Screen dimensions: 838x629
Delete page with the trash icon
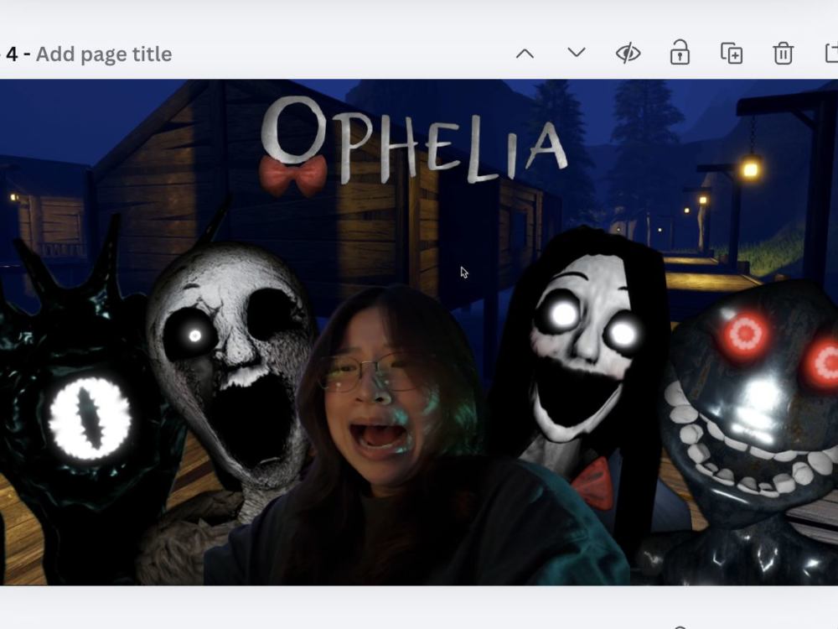(x=783, y=54)
